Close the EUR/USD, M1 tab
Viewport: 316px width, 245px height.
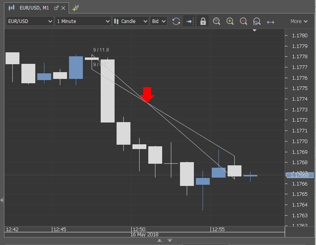(63, 8)
